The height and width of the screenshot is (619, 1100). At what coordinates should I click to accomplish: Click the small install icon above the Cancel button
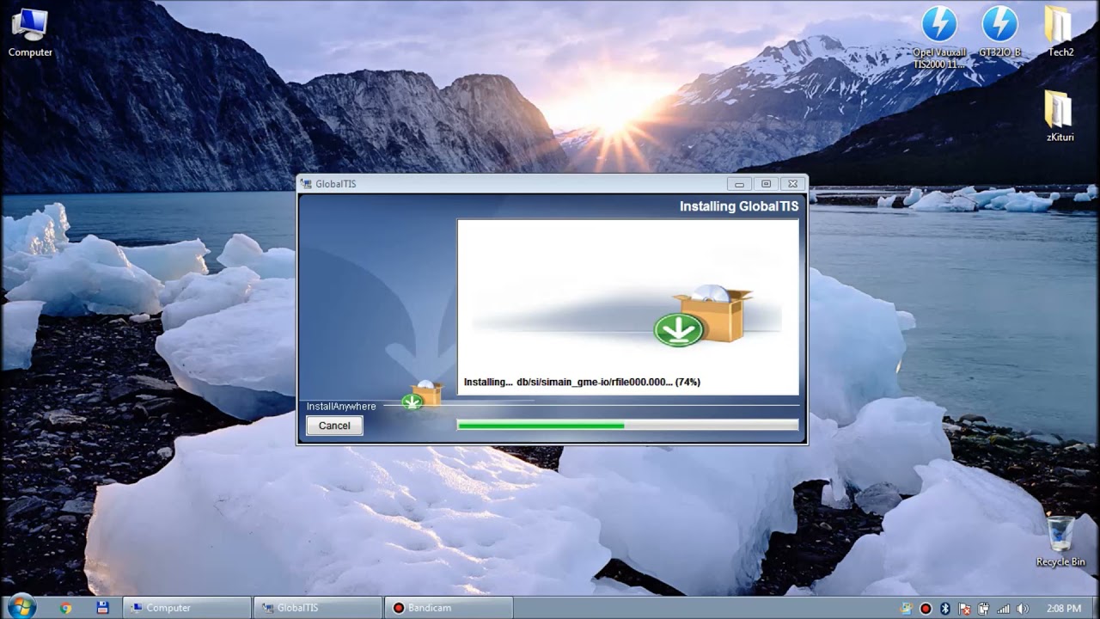[x=423, y=395]
